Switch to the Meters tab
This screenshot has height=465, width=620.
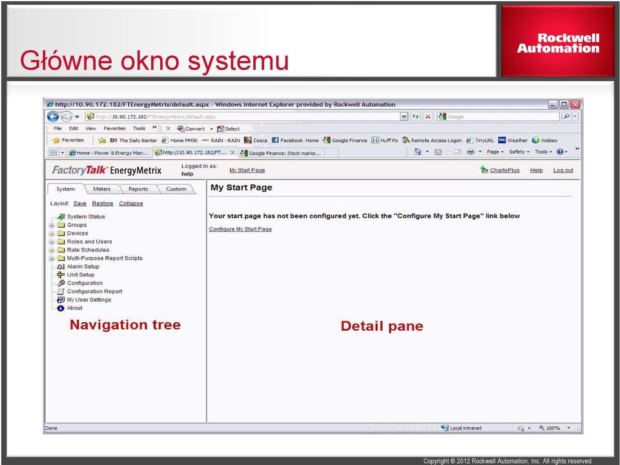pyautogui.click(x=101, y=189)
